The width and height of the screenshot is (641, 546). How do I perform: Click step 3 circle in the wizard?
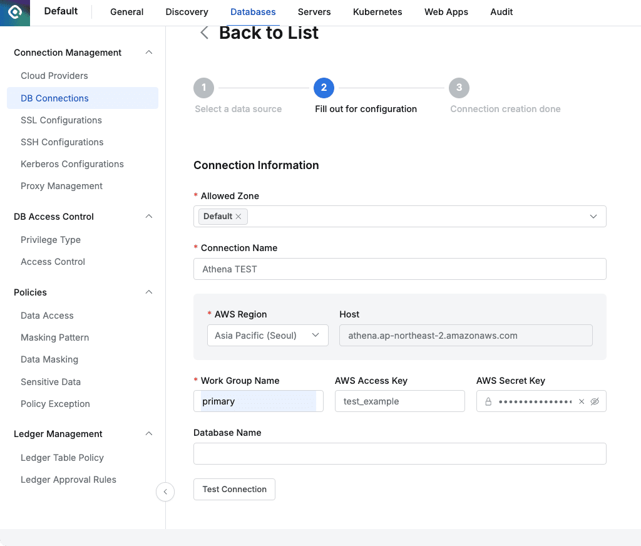(x=459, y=88)
